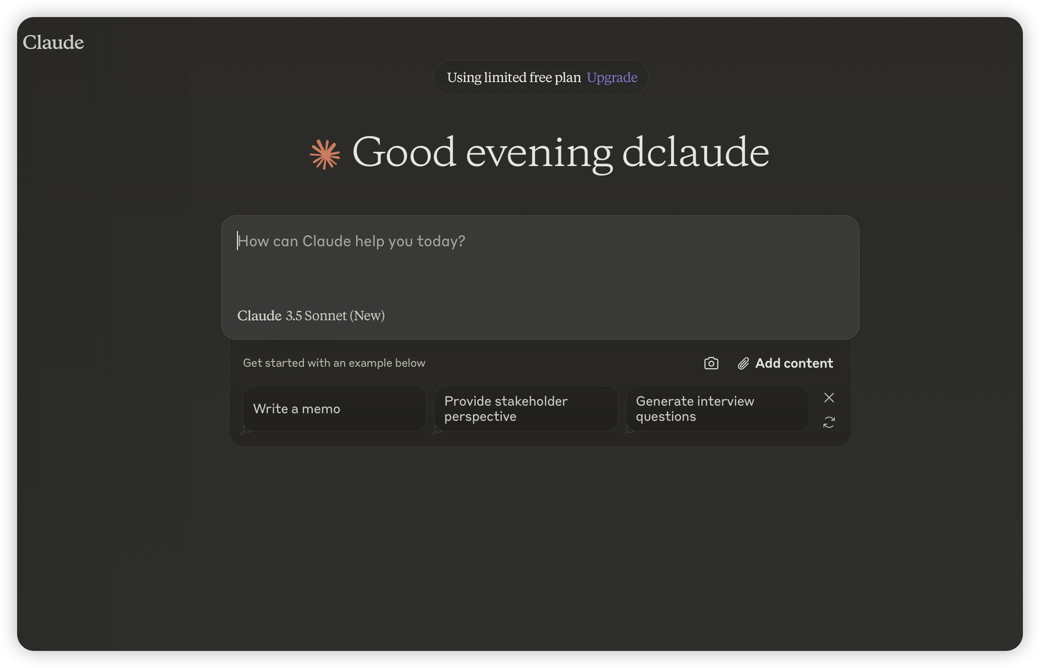The width and height of the screenshot is (1040, 668).
Task: Click the 'Using limited free plan' text
Action: [514, 77]
